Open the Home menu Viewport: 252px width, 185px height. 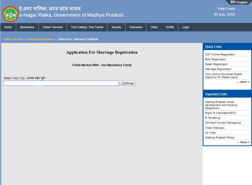coord(8,27)
